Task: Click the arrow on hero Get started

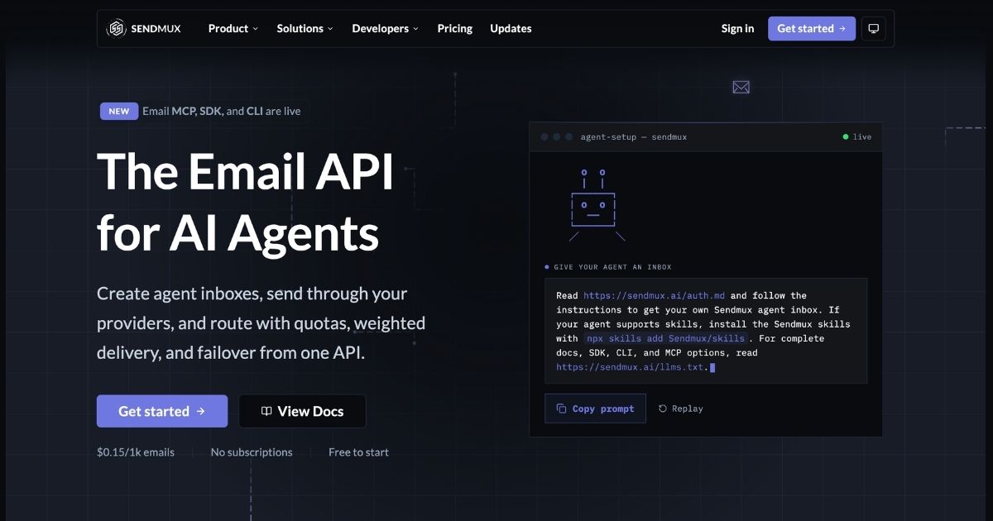Action: [200, 411]
